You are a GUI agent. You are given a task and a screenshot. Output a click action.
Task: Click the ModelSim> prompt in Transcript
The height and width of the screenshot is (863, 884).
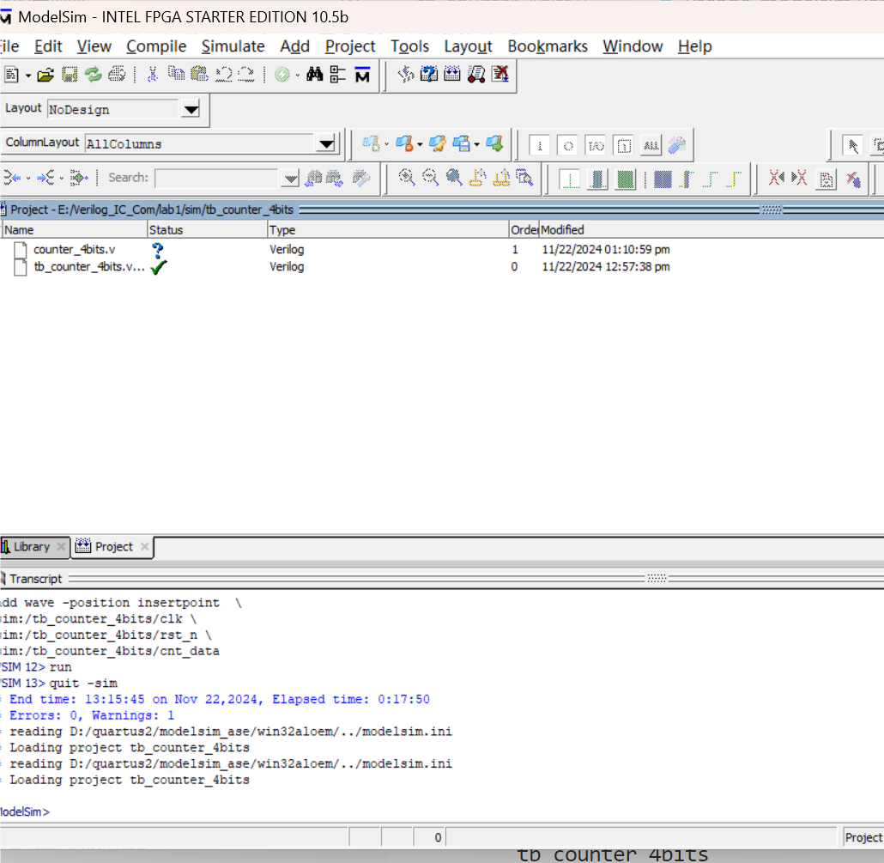coord(25,811)
